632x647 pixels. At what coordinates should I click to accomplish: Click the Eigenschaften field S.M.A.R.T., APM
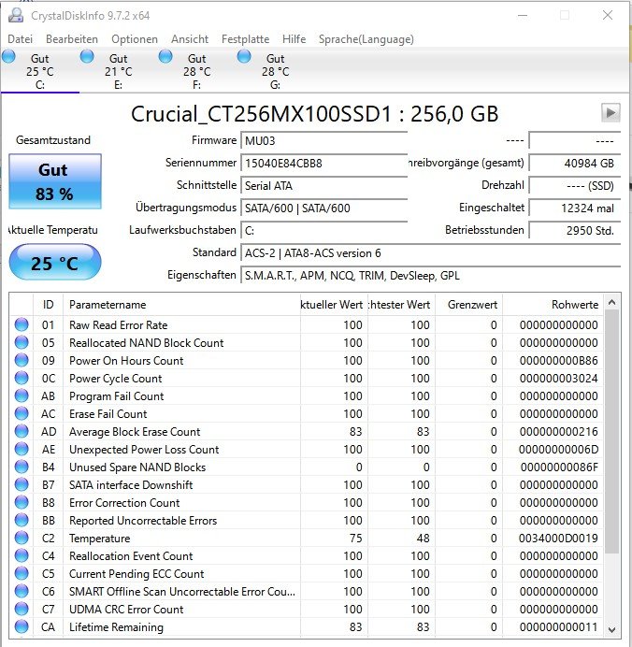430,275
